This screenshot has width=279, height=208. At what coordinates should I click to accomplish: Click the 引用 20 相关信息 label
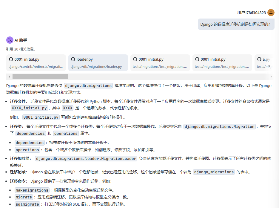21,49
